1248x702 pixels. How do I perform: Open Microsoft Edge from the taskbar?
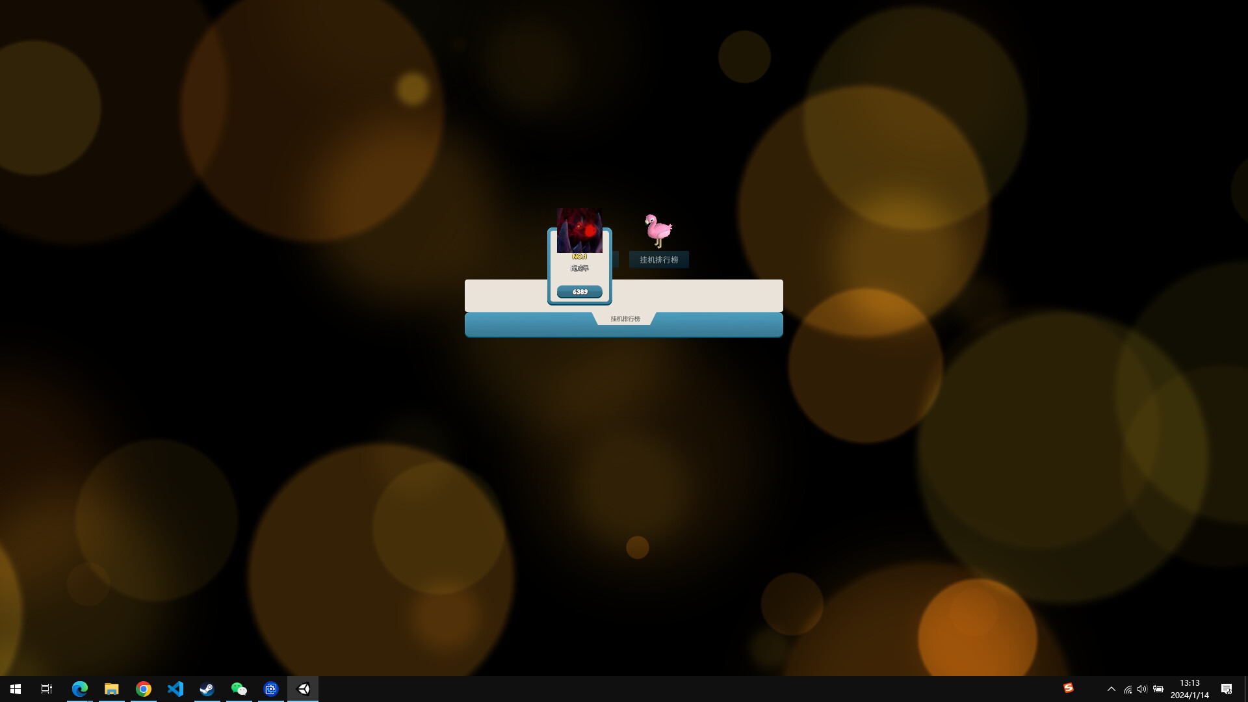80,688
